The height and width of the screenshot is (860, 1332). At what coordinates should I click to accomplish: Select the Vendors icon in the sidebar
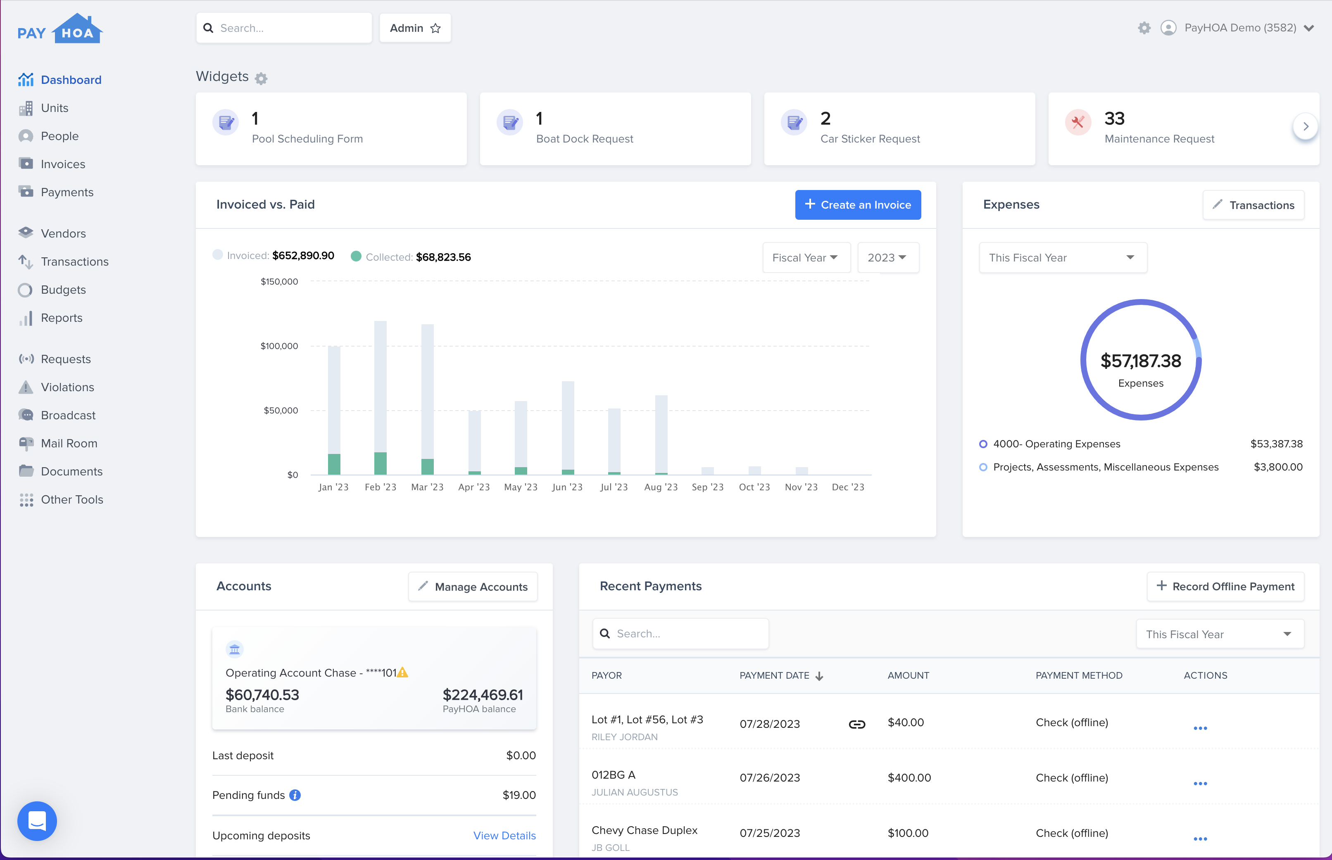(x=26, y=233)
